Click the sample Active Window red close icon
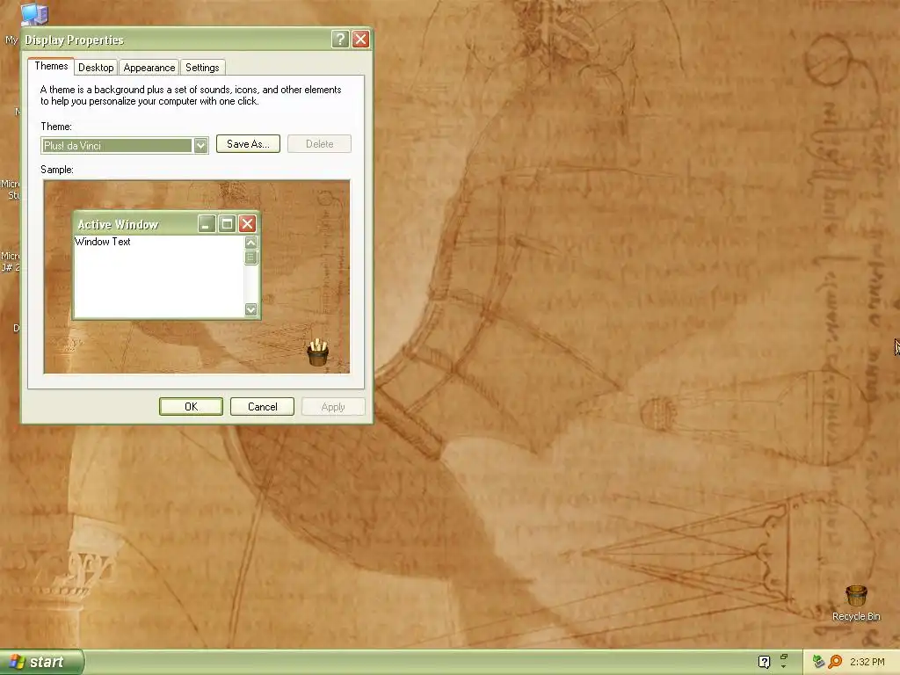 (x=247, y=224)
